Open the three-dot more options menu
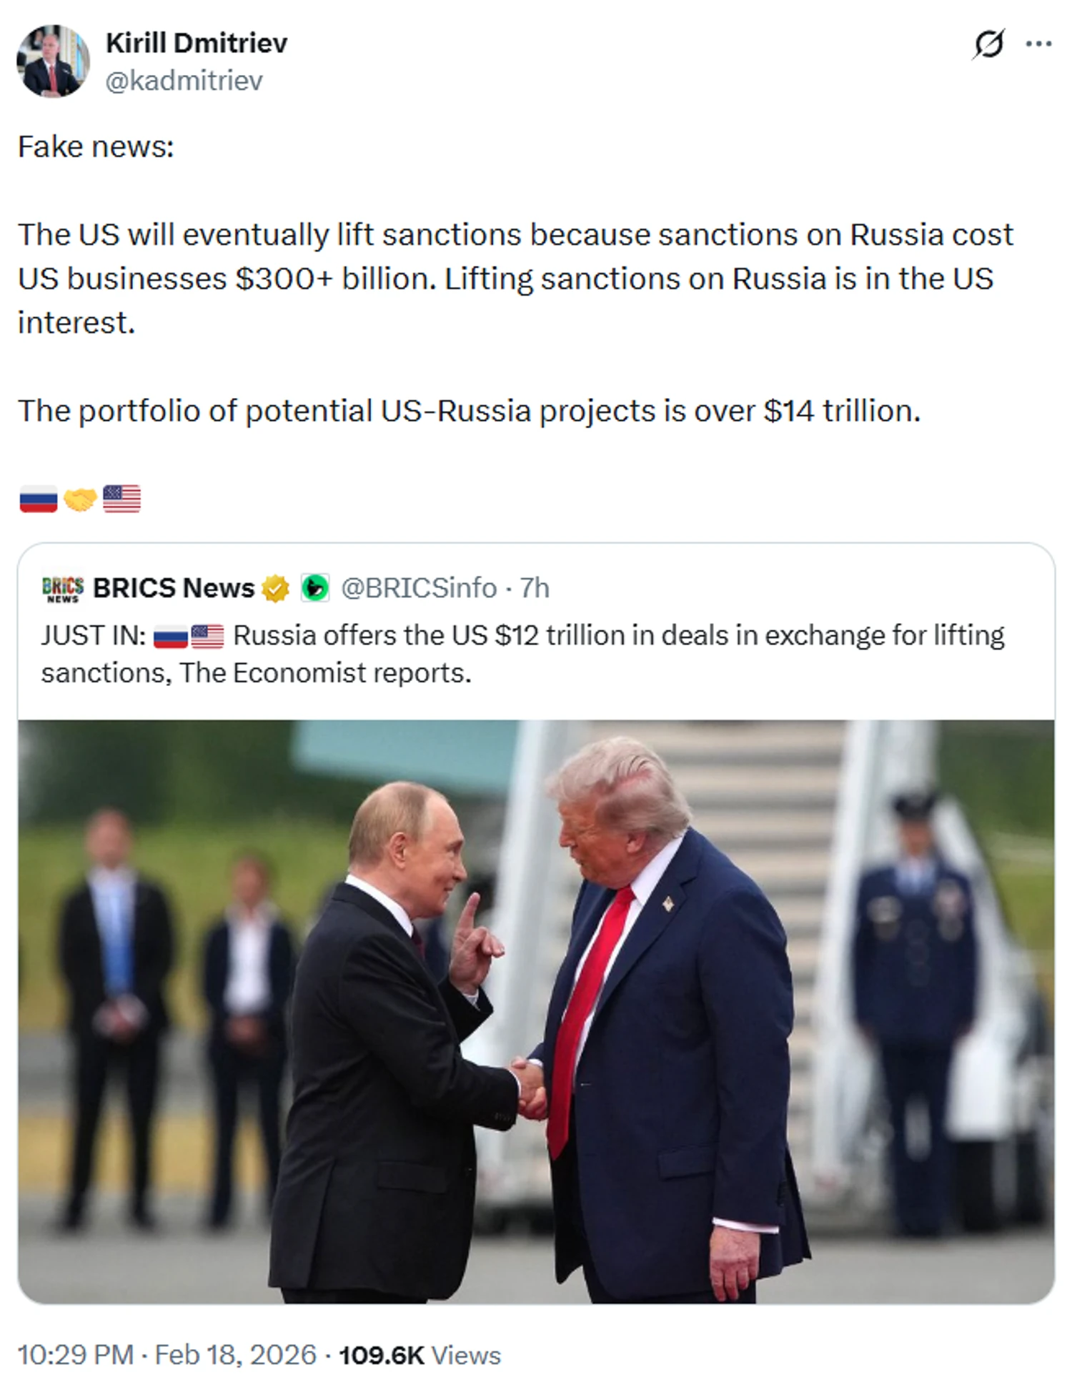Screen dimensions: 1072x1382 pyautogui.click(x=1038, y=44)
